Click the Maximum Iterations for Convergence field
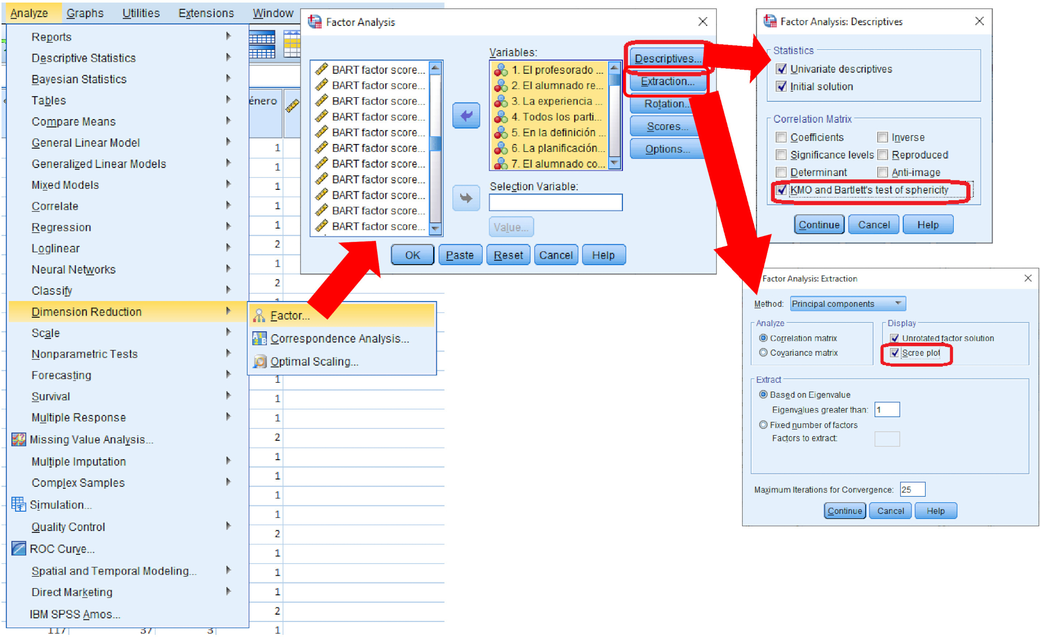 913,489
